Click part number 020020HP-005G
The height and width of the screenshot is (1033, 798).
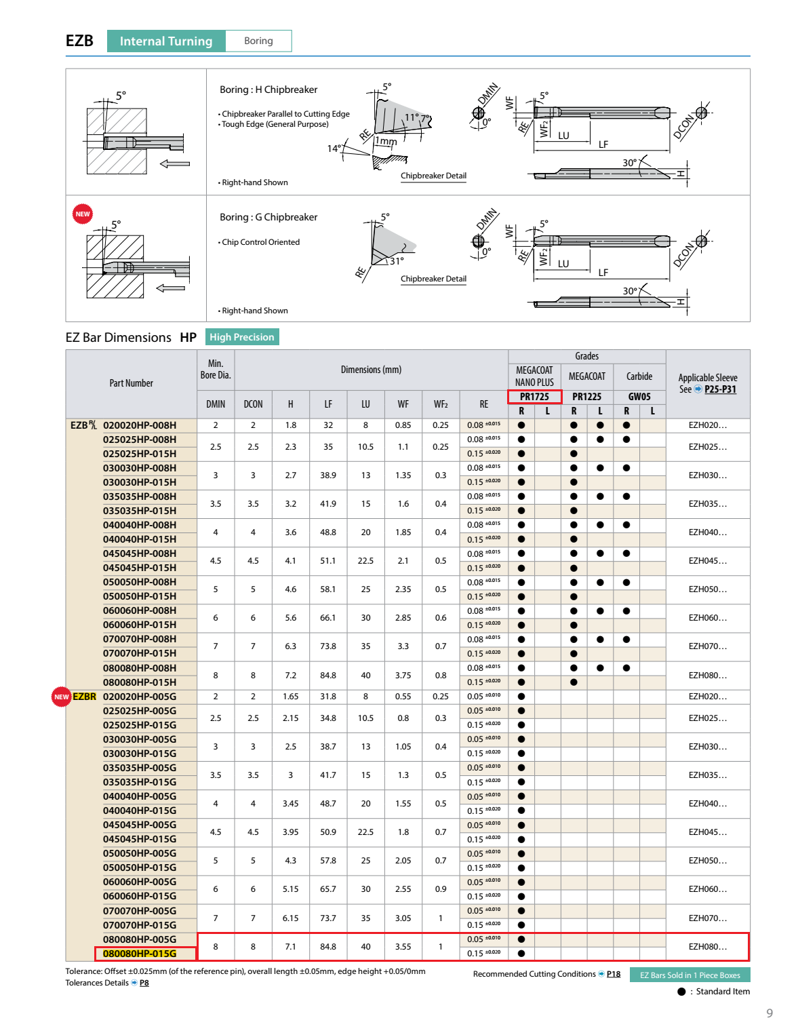tap(140, 697)
